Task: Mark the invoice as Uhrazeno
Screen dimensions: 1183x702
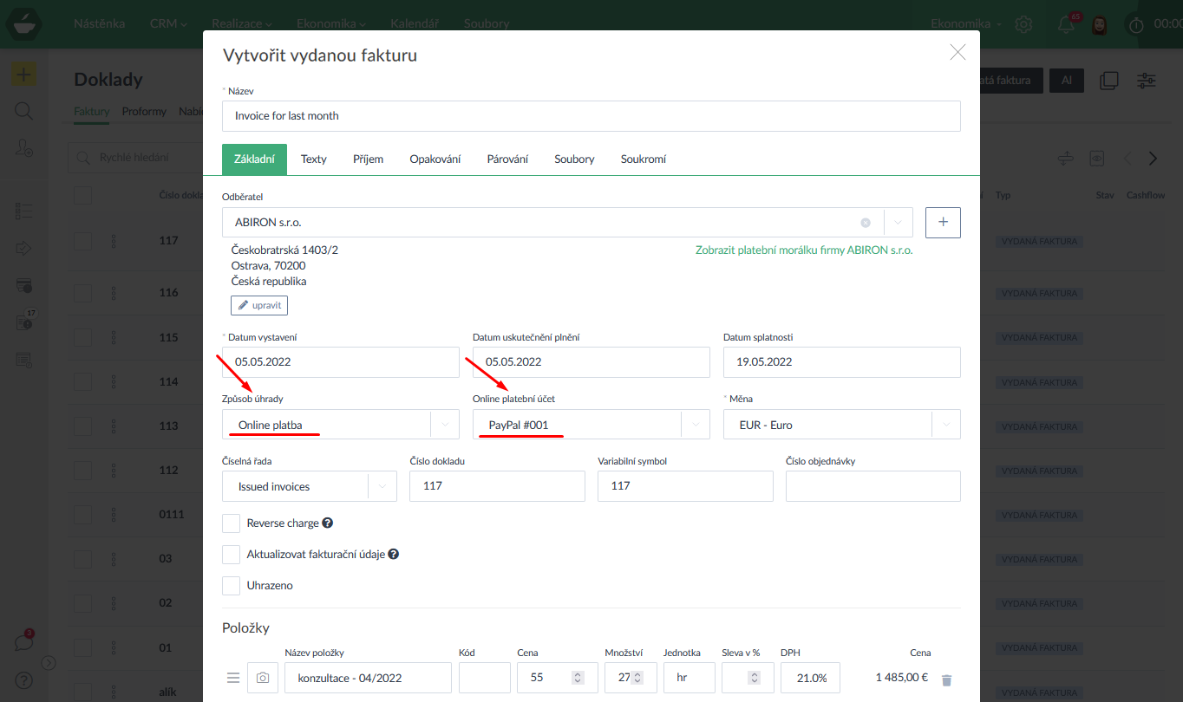Action: [x=232, y=586]
